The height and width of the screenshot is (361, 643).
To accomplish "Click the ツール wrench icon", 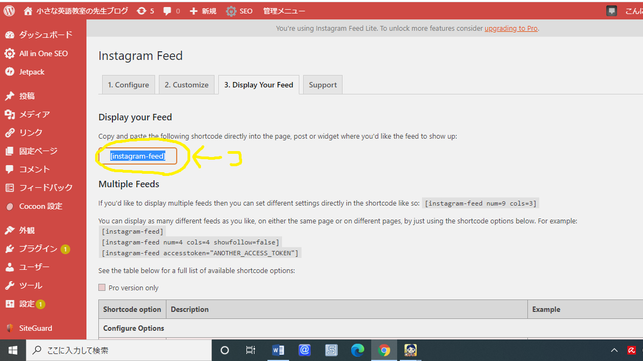I will tap(10, 285).
